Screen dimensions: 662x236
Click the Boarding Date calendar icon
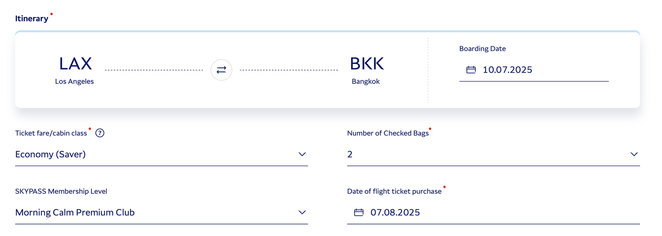coord(471,70)
